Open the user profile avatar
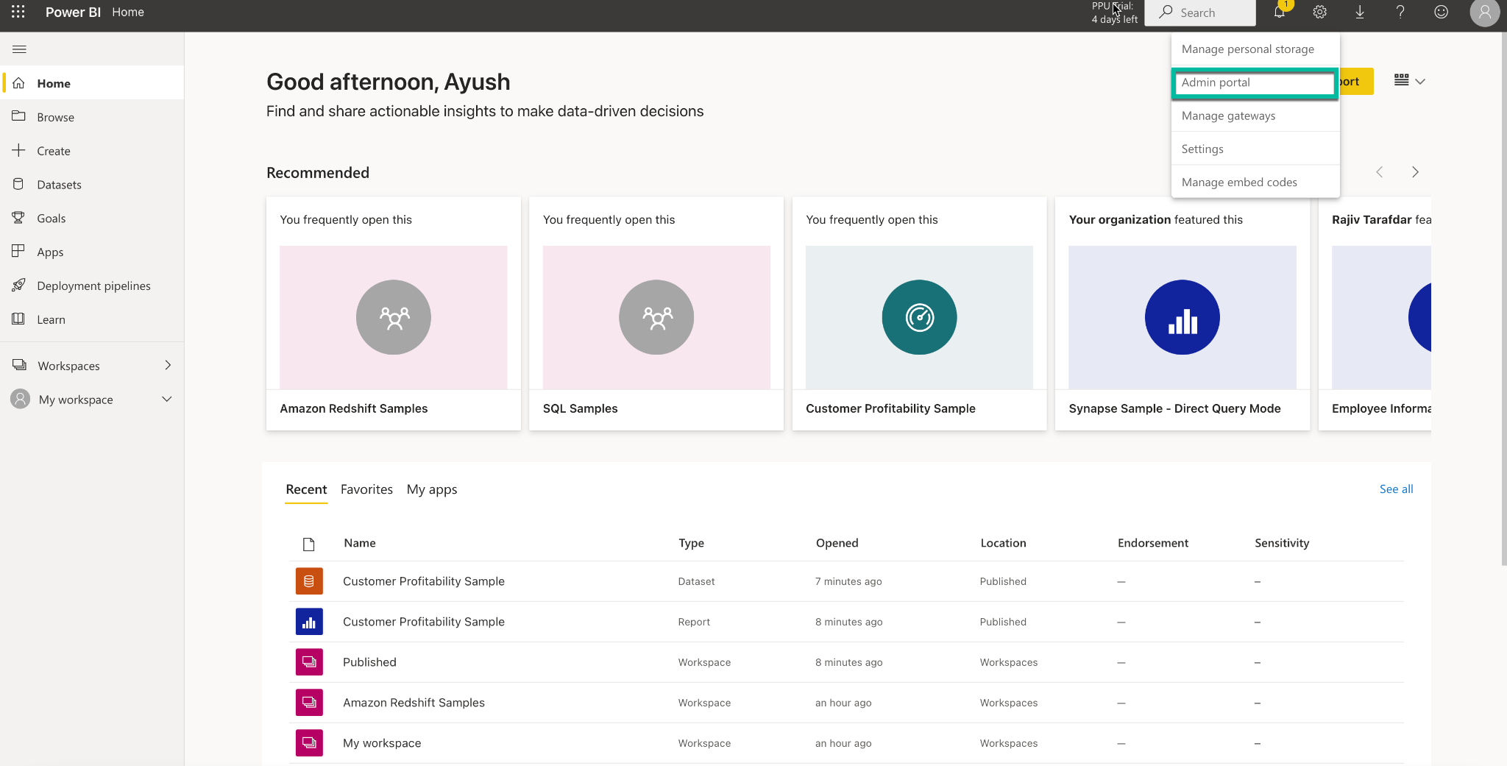Viewport: 1507px width, 766px height. (1484, 13)
